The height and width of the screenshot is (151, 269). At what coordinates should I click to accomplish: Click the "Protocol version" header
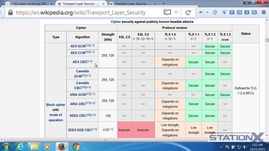(x=175, y=28)
